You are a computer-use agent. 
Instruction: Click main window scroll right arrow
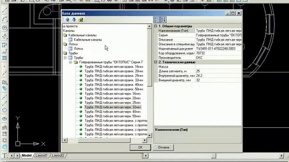(x=282, y=156)
